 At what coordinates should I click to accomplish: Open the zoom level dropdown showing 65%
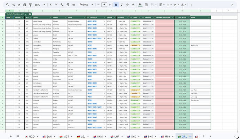click(x=40, y=5)
